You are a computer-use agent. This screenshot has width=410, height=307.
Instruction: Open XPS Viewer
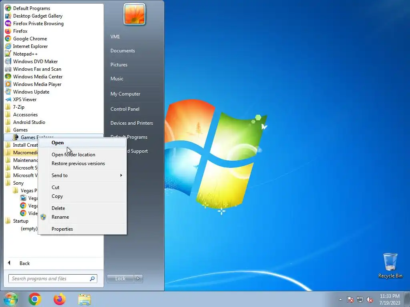(21, 99)
